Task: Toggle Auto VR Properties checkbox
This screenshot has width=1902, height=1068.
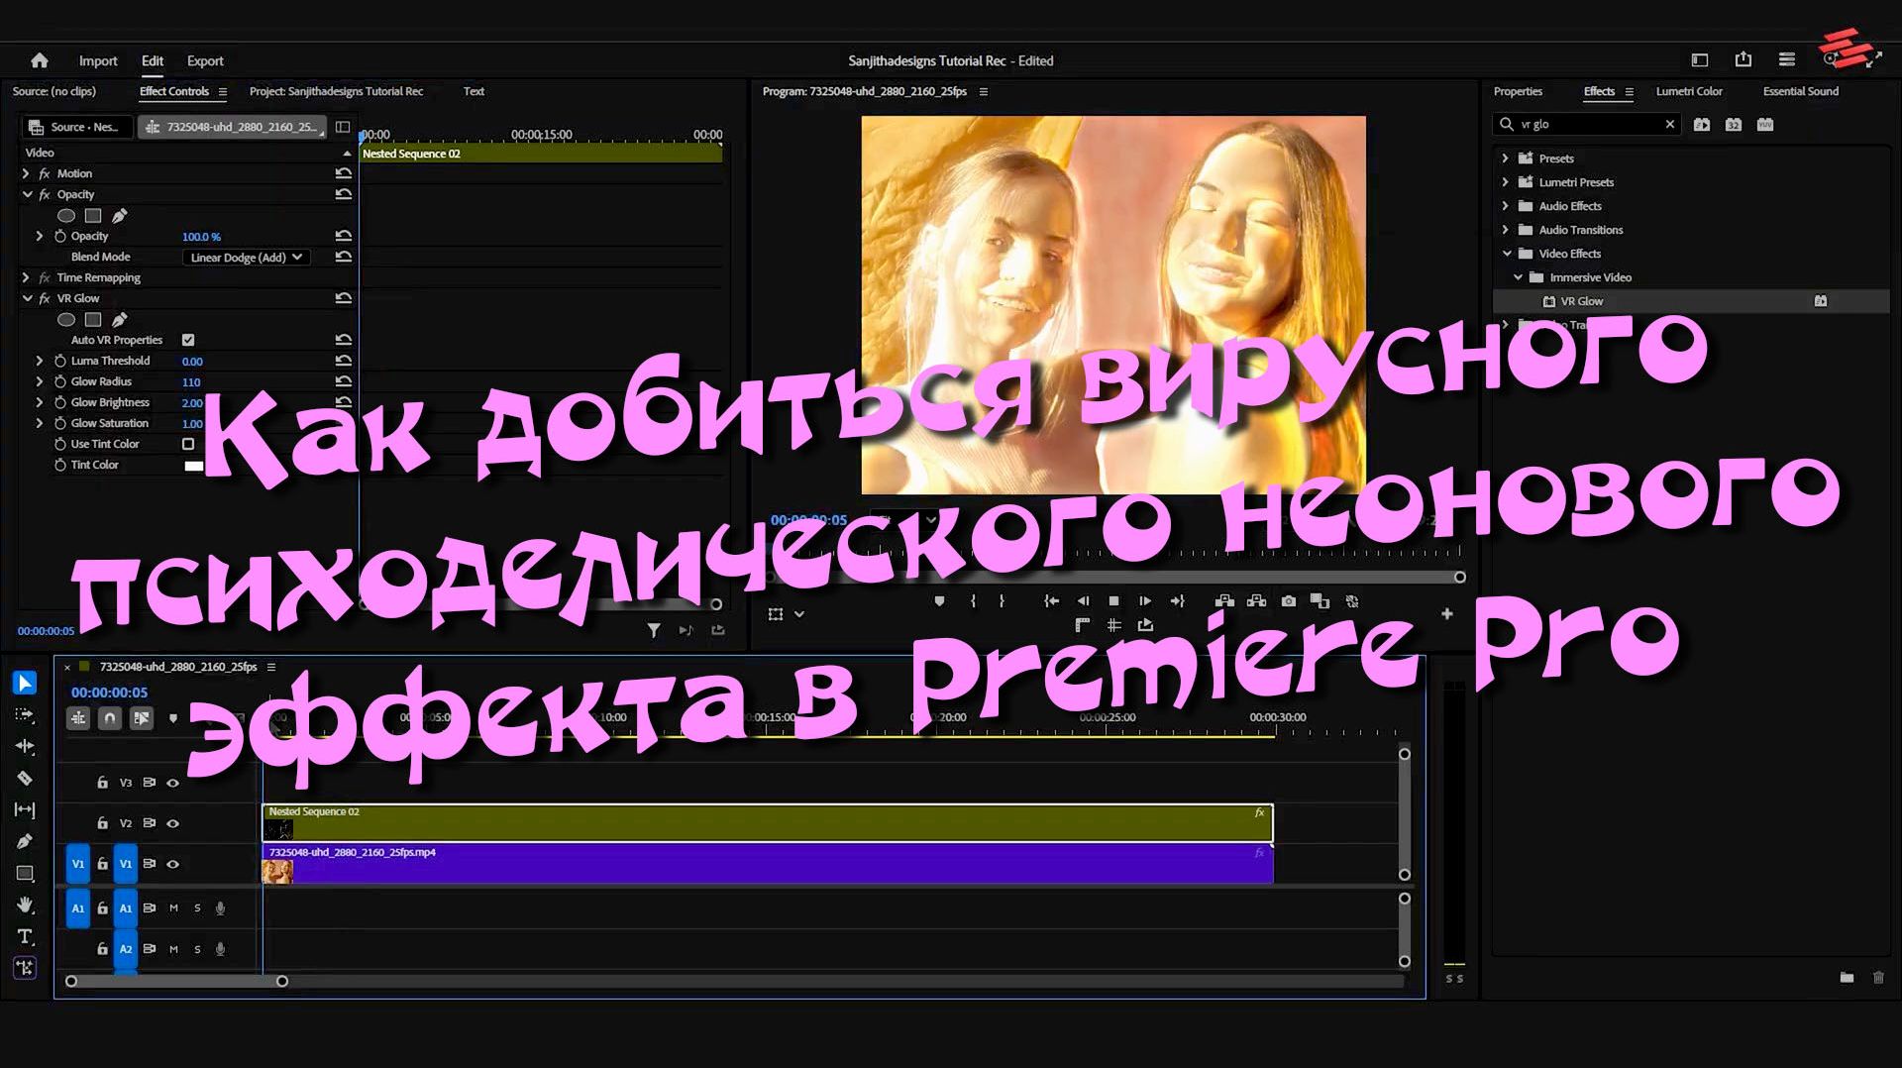Action: click(188, 339)
